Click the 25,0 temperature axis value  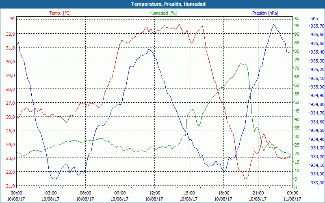(x=11, y=131)
